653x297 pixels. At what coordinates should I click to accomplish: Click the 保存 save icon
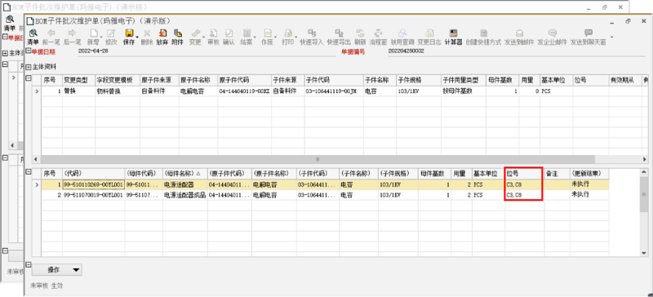[x=129, y=37]
